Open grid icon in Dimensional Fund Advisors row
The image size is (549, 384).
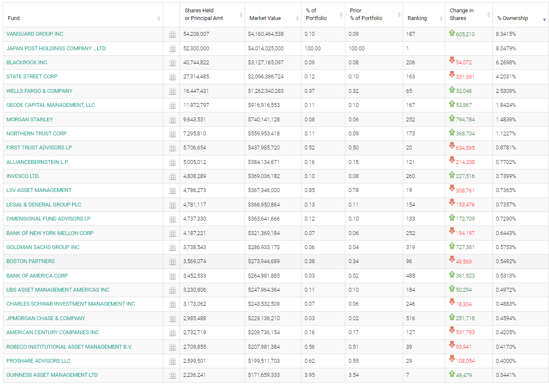173,220
